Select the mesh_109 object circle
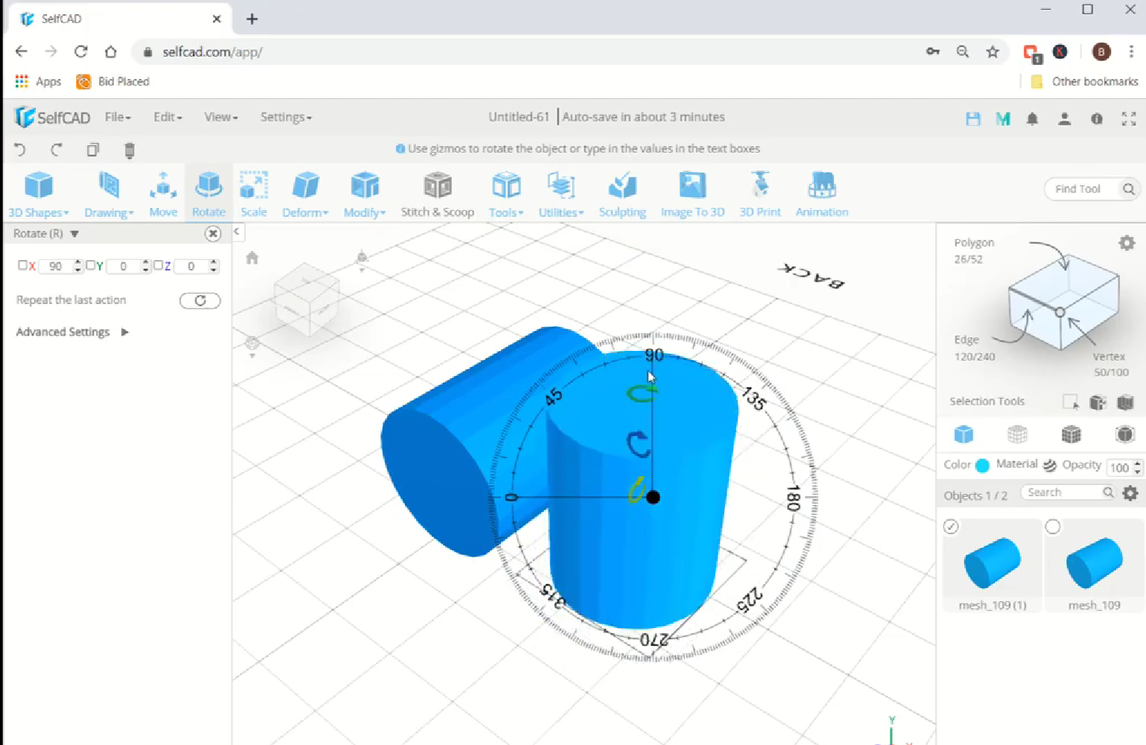1146x745 pixels. pyautogui.click(x=1053, y=527)
